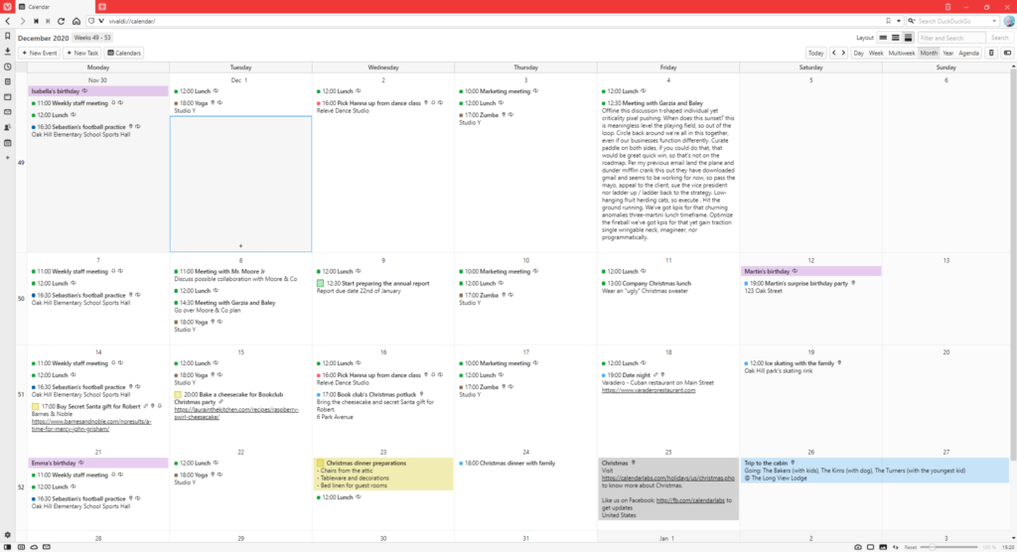Open the varaderorestaurant.com link

tap(649, 390)
